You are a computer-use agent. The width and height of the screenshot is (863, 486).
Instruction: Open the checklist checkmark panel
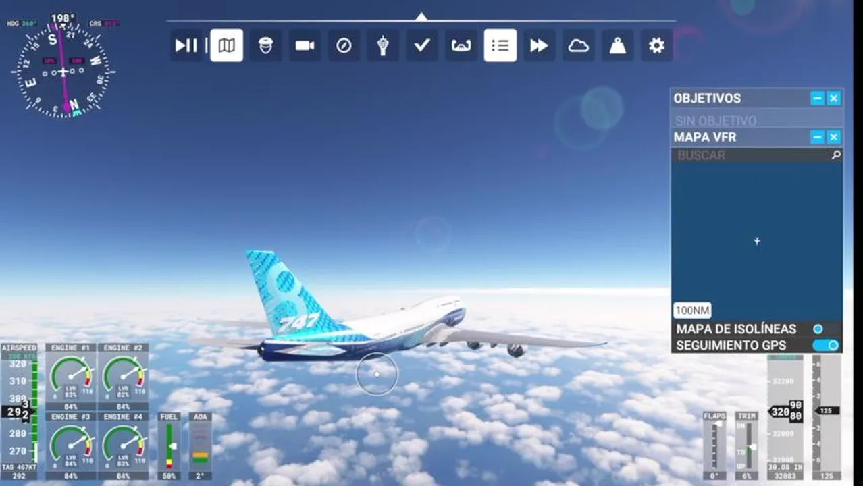tap(422, 45)
